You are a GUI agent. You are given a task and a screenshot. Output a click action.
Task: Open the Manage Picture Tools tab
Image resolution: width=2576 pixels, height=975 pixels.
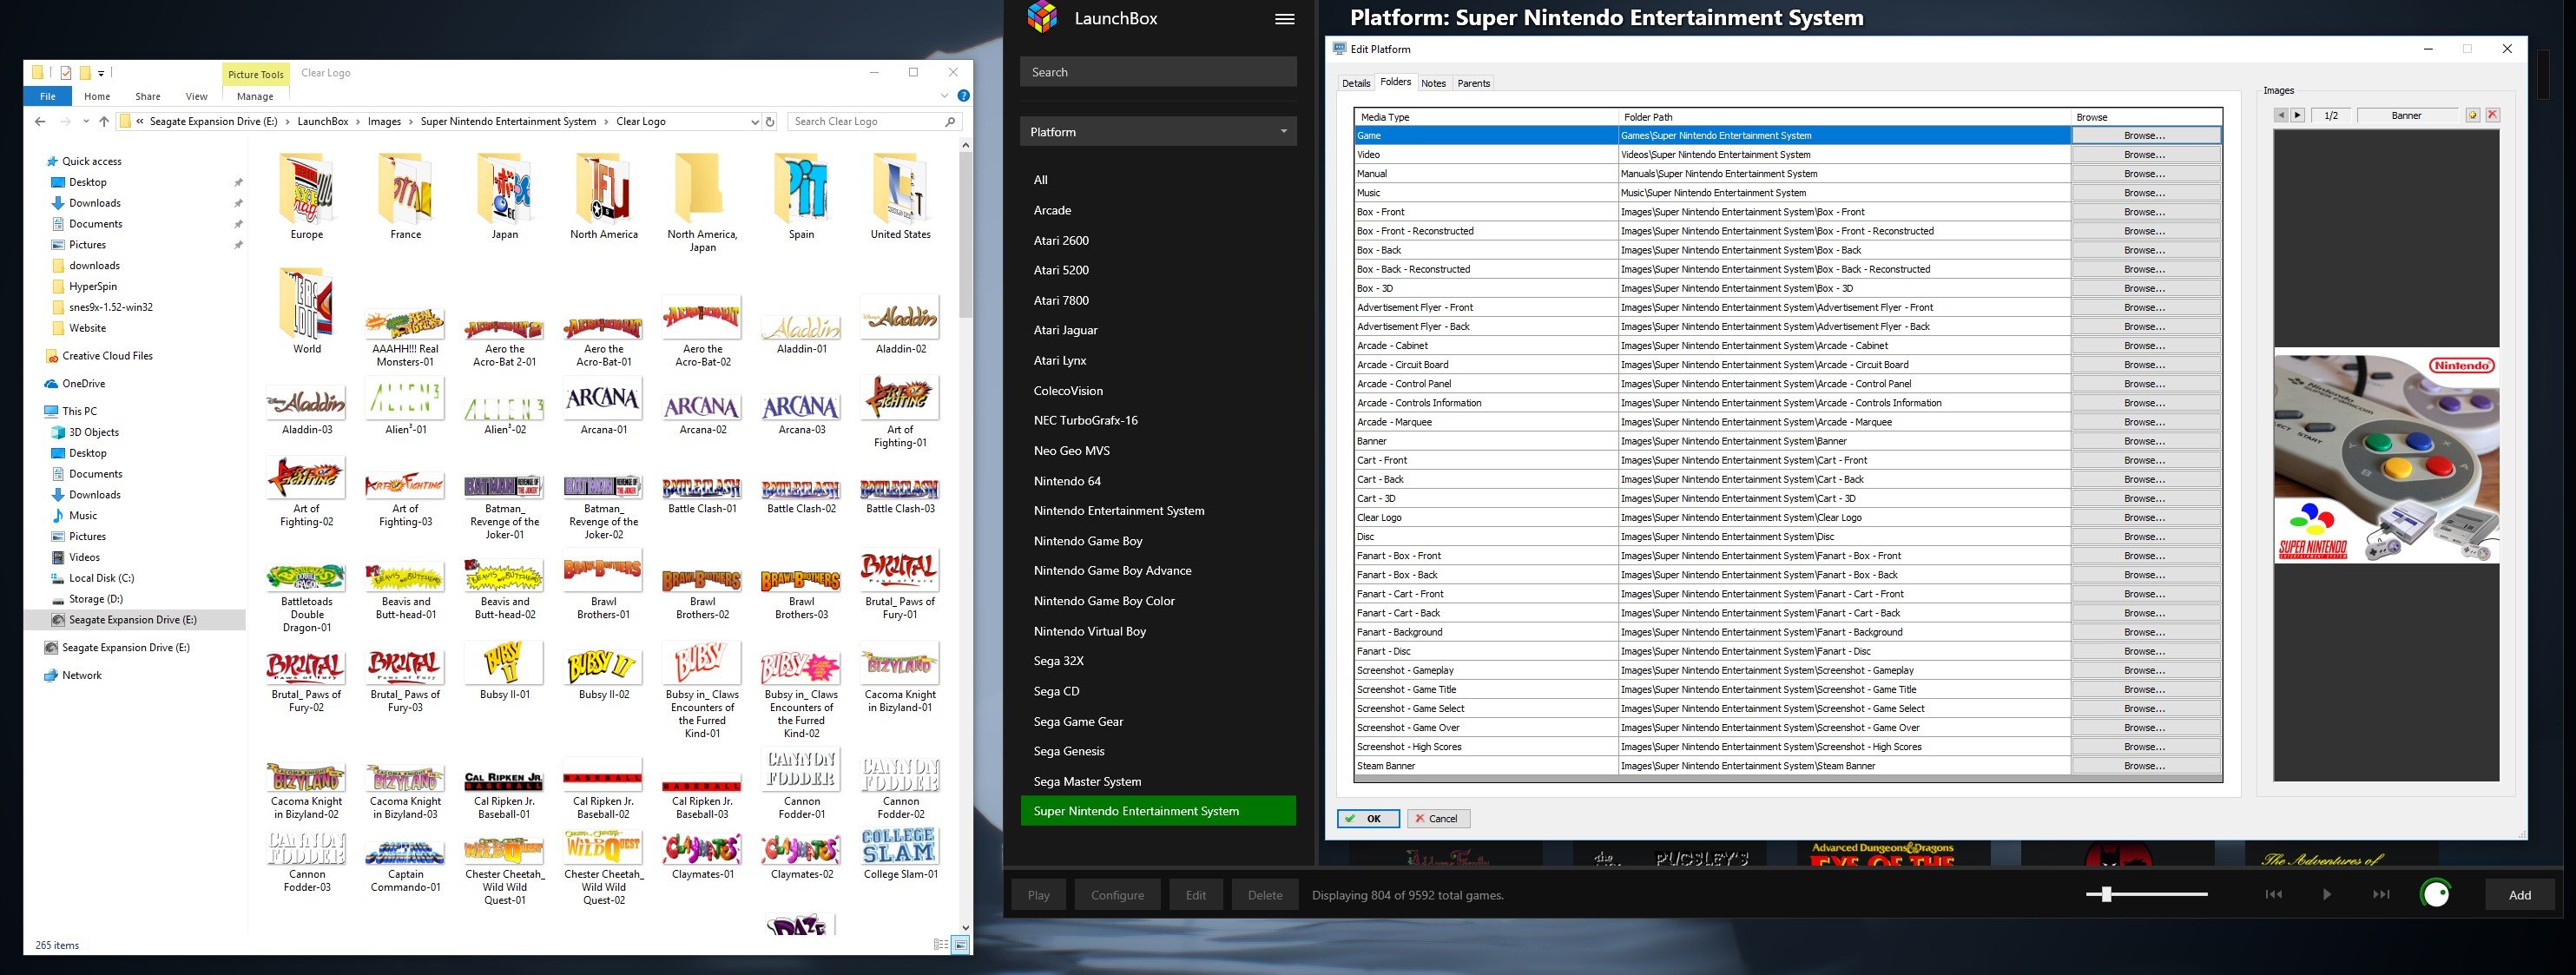pos(255,96)
